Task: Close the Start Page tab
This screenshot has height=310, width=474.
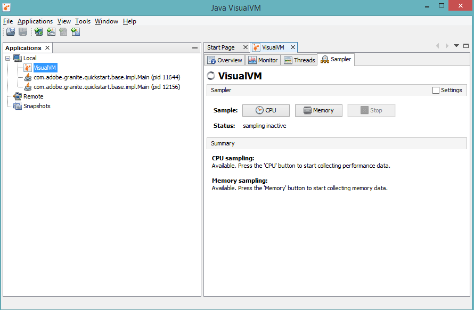Action: point(246,47)
